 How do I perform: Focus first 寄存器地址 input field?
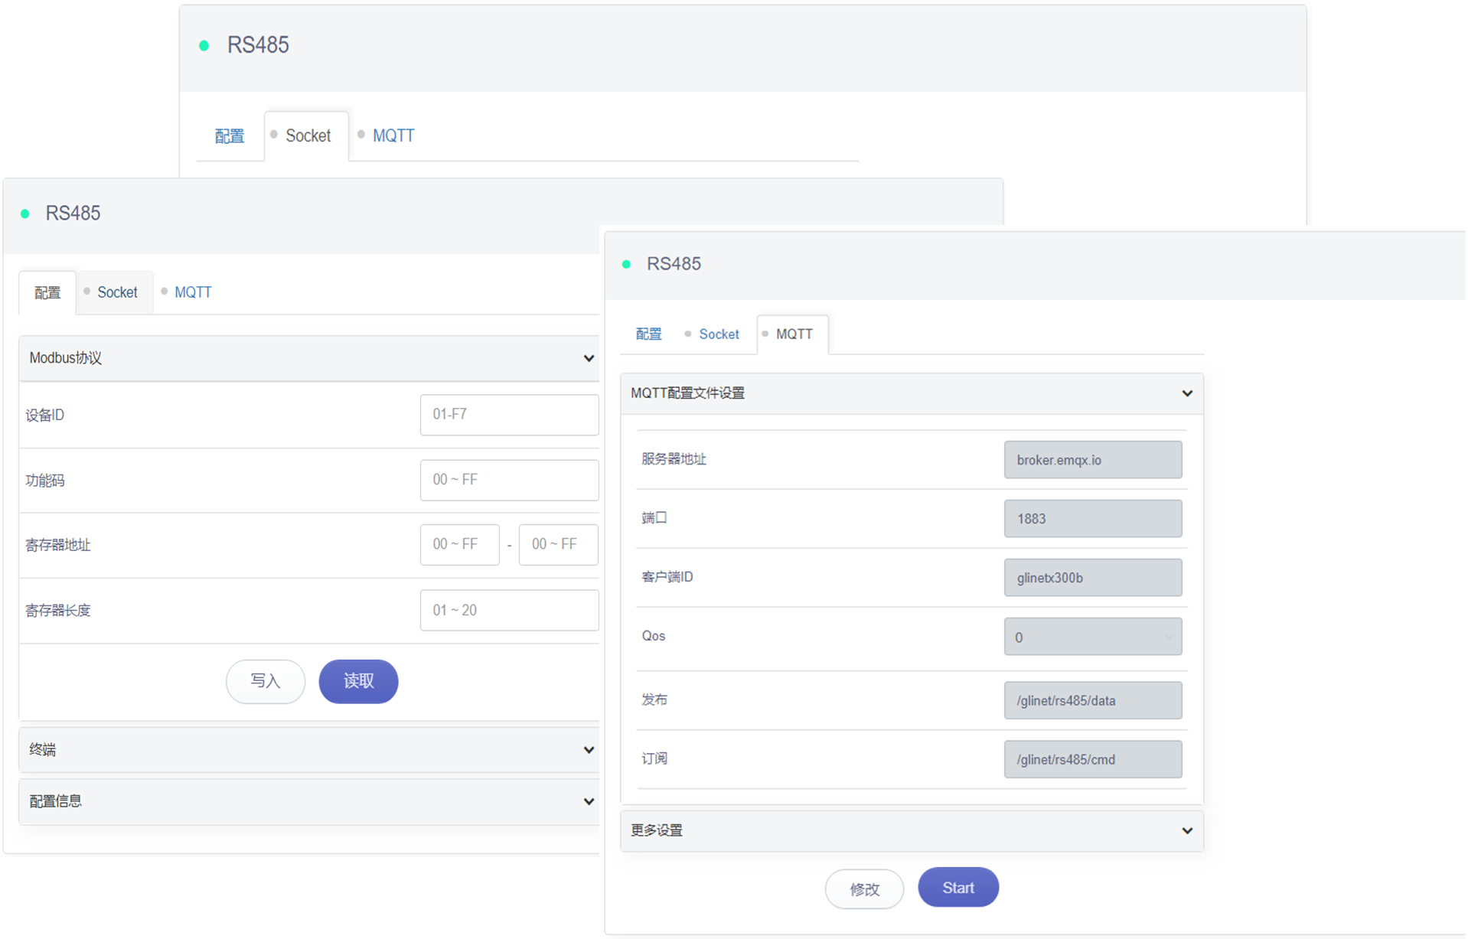459,545
